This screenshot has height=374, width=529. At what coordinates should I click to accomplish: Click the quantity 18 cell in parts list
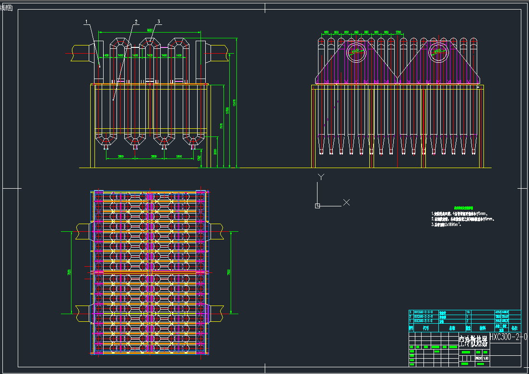468,312
